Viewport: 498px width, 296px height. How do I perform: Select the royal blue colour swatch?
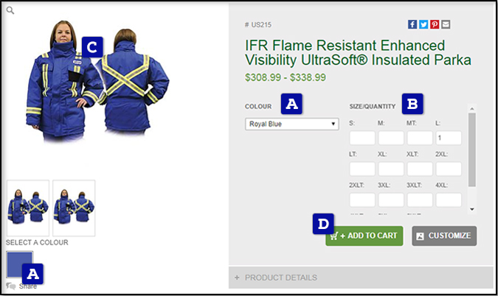19,264
